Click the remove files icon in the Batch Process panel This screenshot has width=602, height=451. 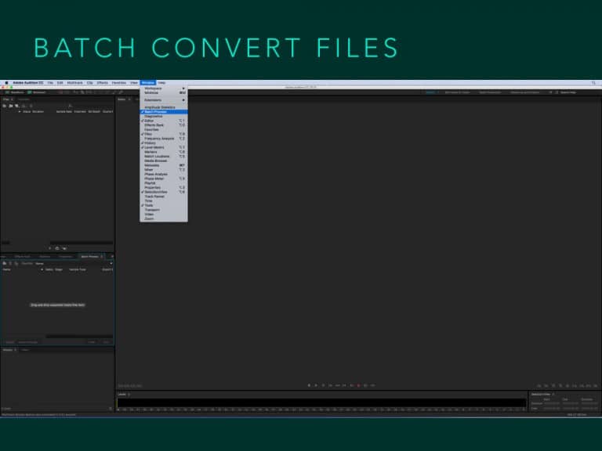[x=10, y=263]
